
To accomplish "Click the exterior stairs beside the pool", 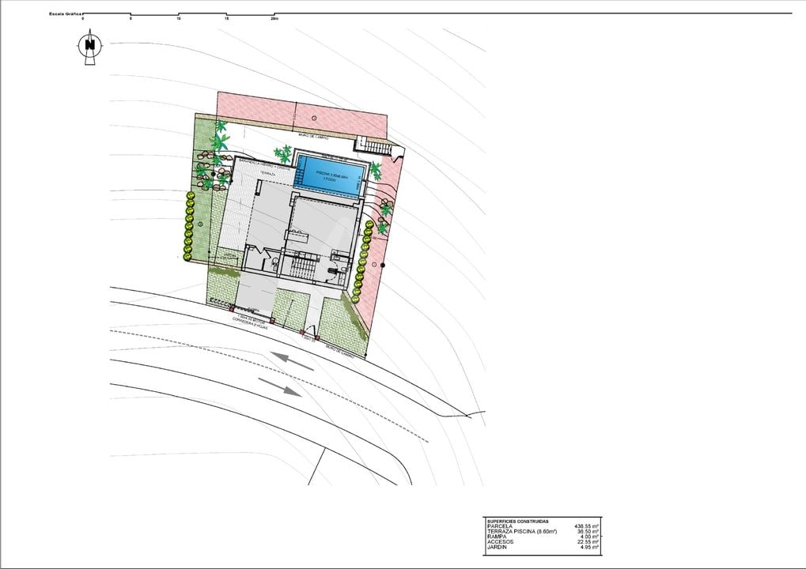I will click(x=374, y=146).
